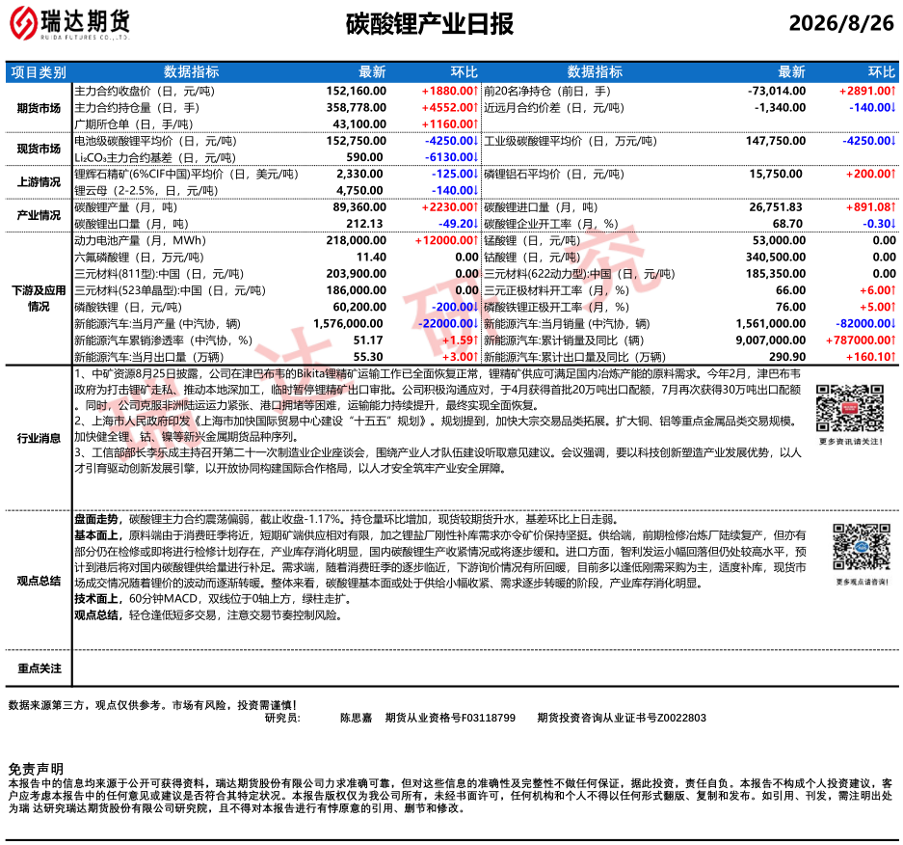This screenshot has width=903, height=845.
Task: Select the 碳酸锂企业开工率 indicator label
Action: tap(550, 224)
